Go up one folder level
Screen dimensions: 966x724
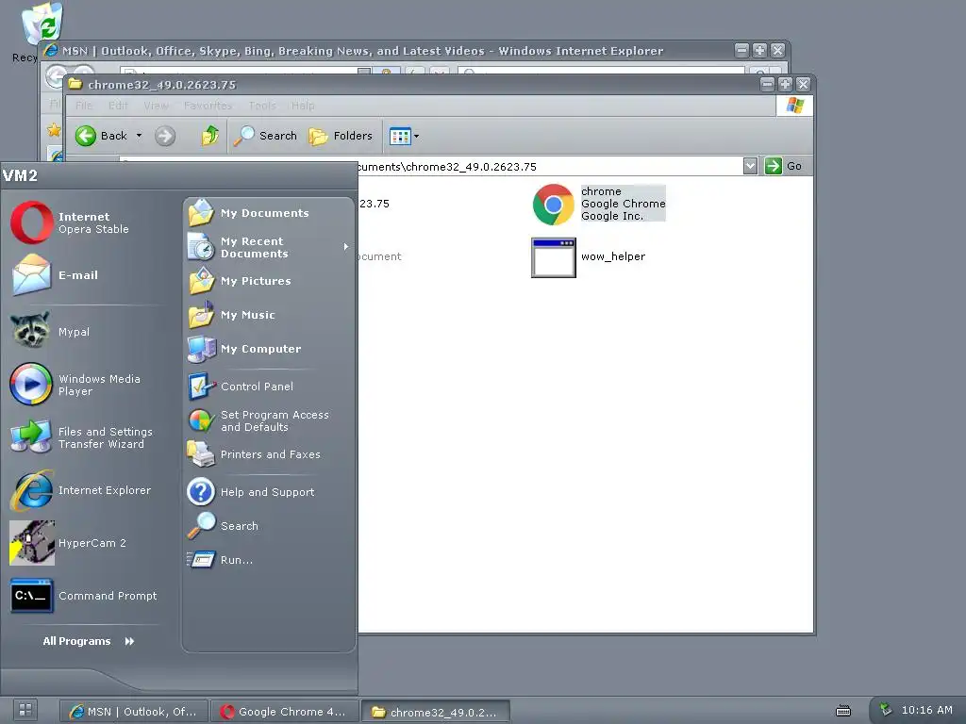[x=210, y=136]
